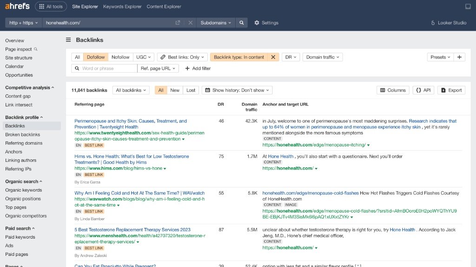Open Linking authors report
The height and width of the screenshot is (267, 476).
click(20, 160)
